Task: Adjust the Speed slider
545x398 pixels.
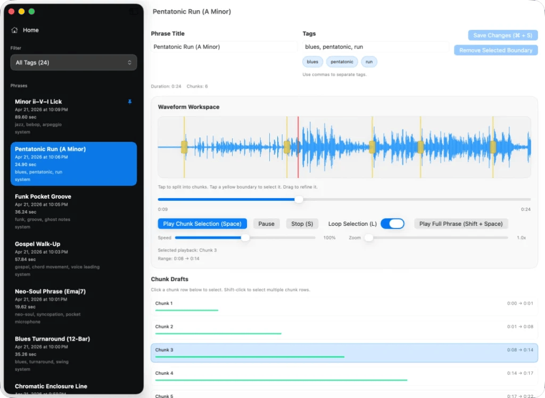Action: coord(245,238)
